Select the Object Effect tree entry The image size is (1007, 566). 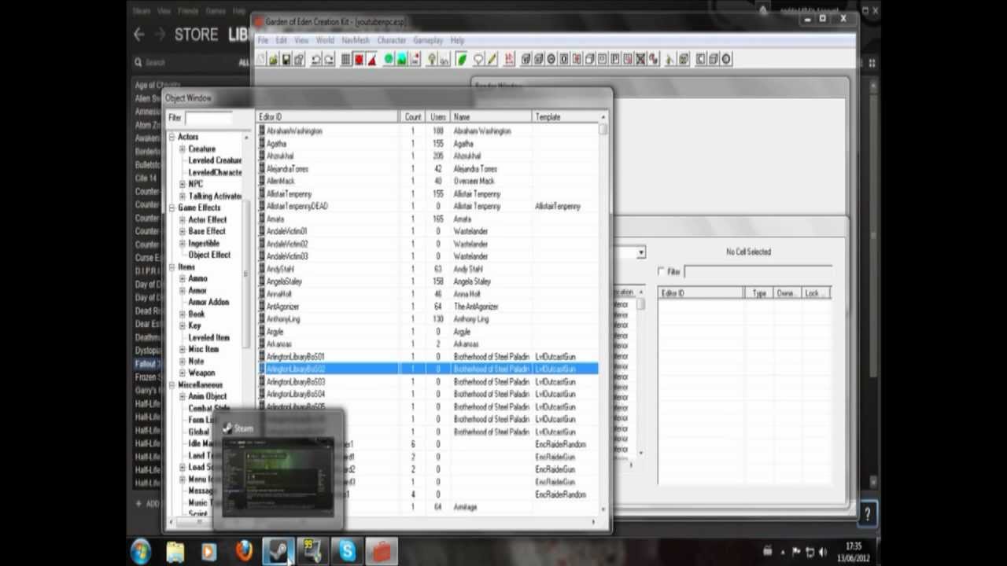coord(209,255)
